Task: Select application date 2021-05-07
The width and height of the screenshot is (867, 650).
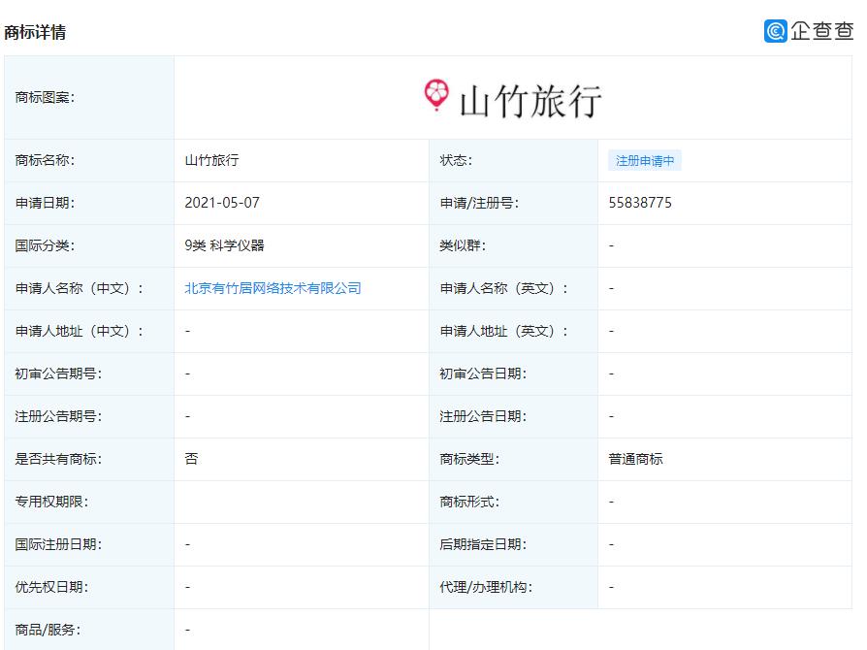Action: coord(222,203)
